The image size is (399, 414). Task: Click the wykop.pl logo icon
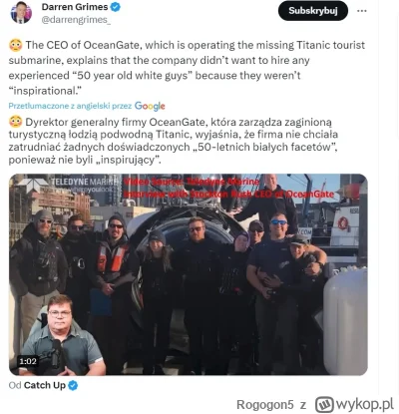click(x=324, y=404)
